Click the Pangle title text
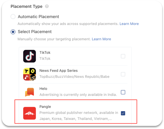 (x=45, y=107)
